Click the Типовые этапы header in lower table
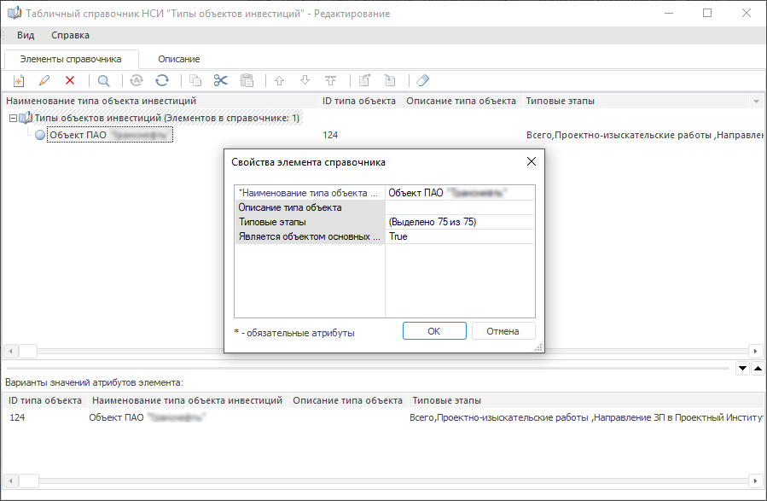Viewport: 767px width, 501px height. coord(586,400)
